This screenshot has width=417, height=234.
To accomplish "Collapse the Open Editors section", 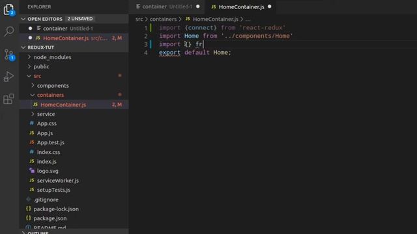I will point(23,19).
